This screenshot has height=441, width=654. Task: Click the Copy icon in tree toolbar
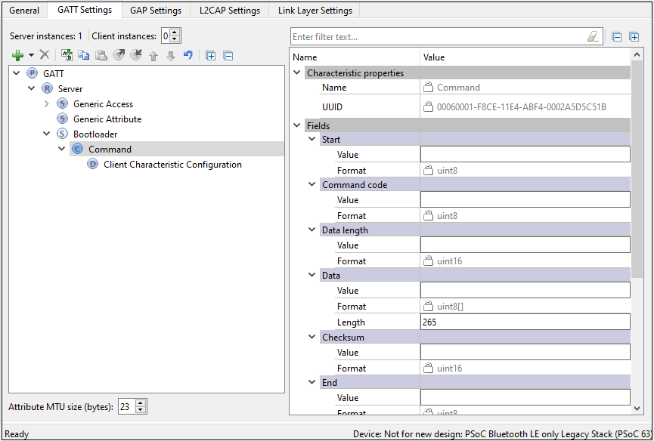(84, 55)
